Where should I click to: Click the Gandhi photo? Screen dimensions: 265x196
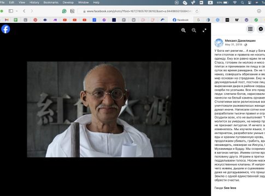[x=99, y=109]
